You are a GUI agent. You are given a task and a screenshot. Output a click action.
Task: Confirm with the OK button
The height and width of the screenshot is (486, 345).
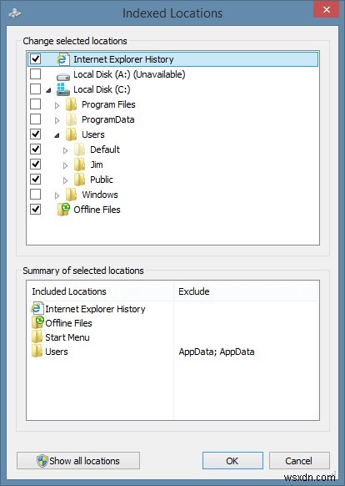tap(232, 461)
